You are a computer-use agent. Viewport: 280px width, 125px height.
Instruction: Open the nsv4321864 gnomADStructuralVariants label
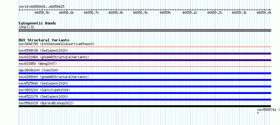pyautogui.click(x=54, y=57)
